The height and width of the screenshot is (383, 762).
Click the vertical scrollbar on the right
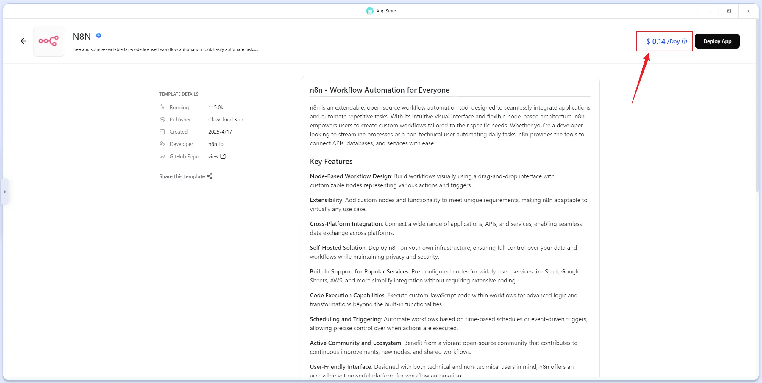tap(757, 104)
